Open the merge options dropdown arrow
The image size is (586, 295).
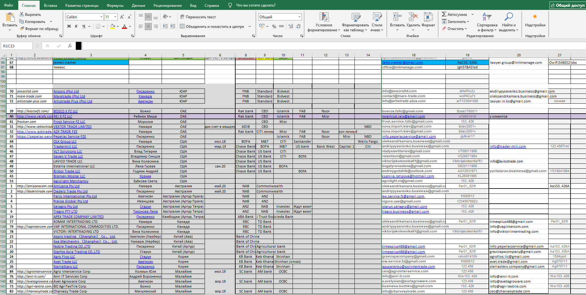pos(250,27)
